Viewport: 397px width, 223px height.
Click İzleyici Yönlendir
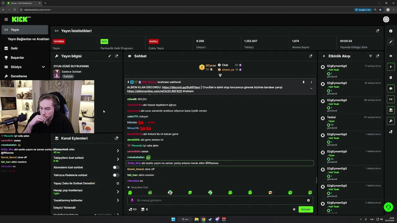click(x=65, y=208)
